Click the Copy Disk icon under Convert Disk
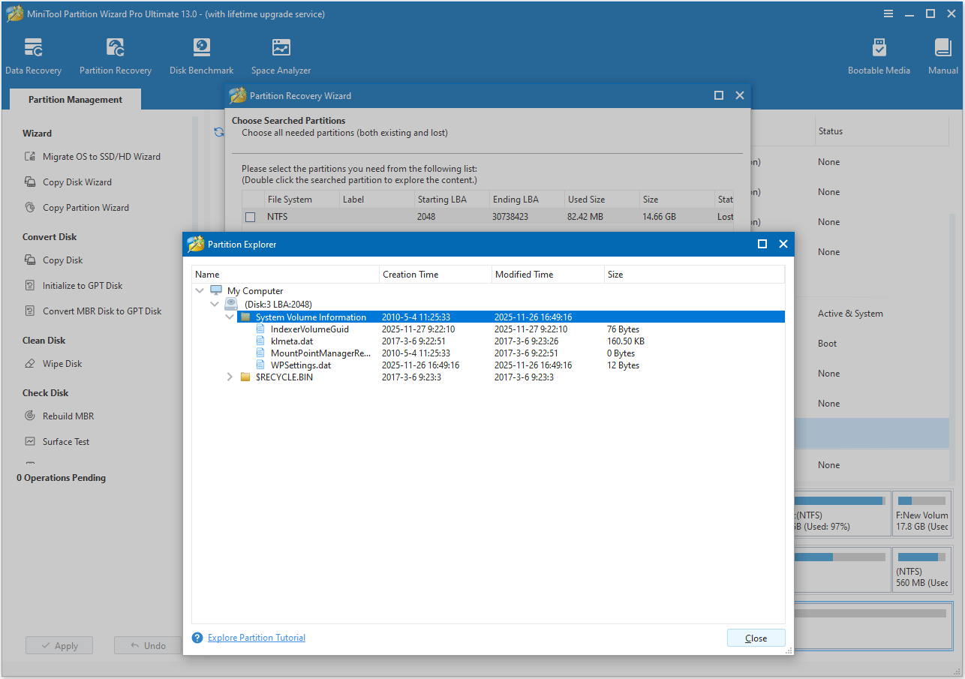This screenshot has width=965, height=679. pos(30,260)
